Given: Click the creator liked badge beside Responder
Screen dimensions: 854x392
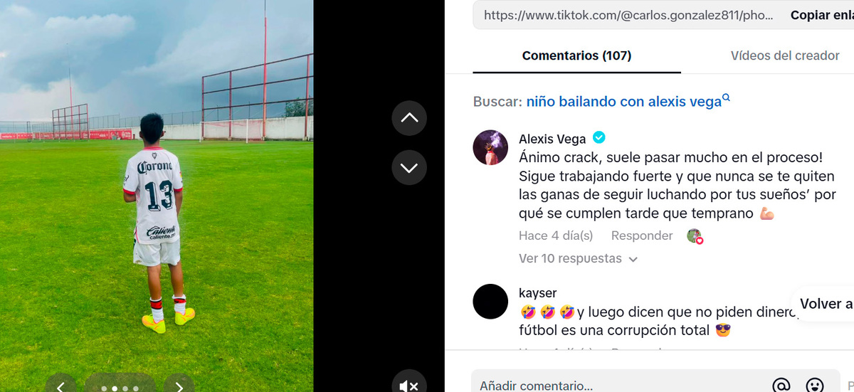Looking at the screenshot, I should [x=695, y=236].
